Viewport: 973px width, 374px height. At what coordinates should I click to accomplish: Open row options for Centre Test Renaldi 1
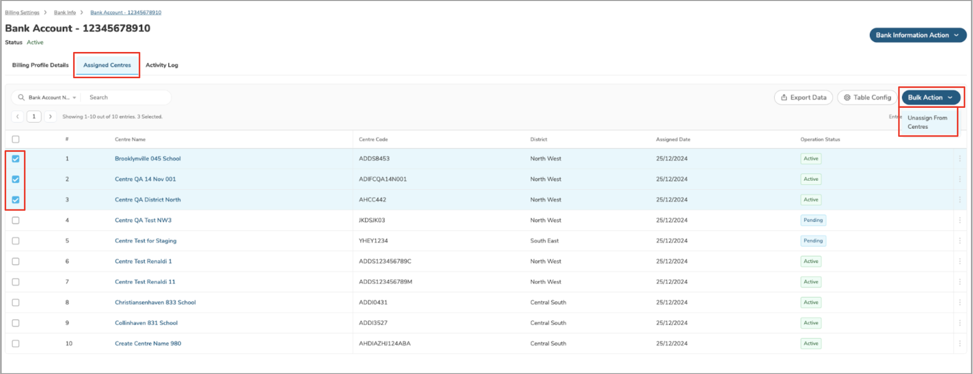[x=960, y=261]
